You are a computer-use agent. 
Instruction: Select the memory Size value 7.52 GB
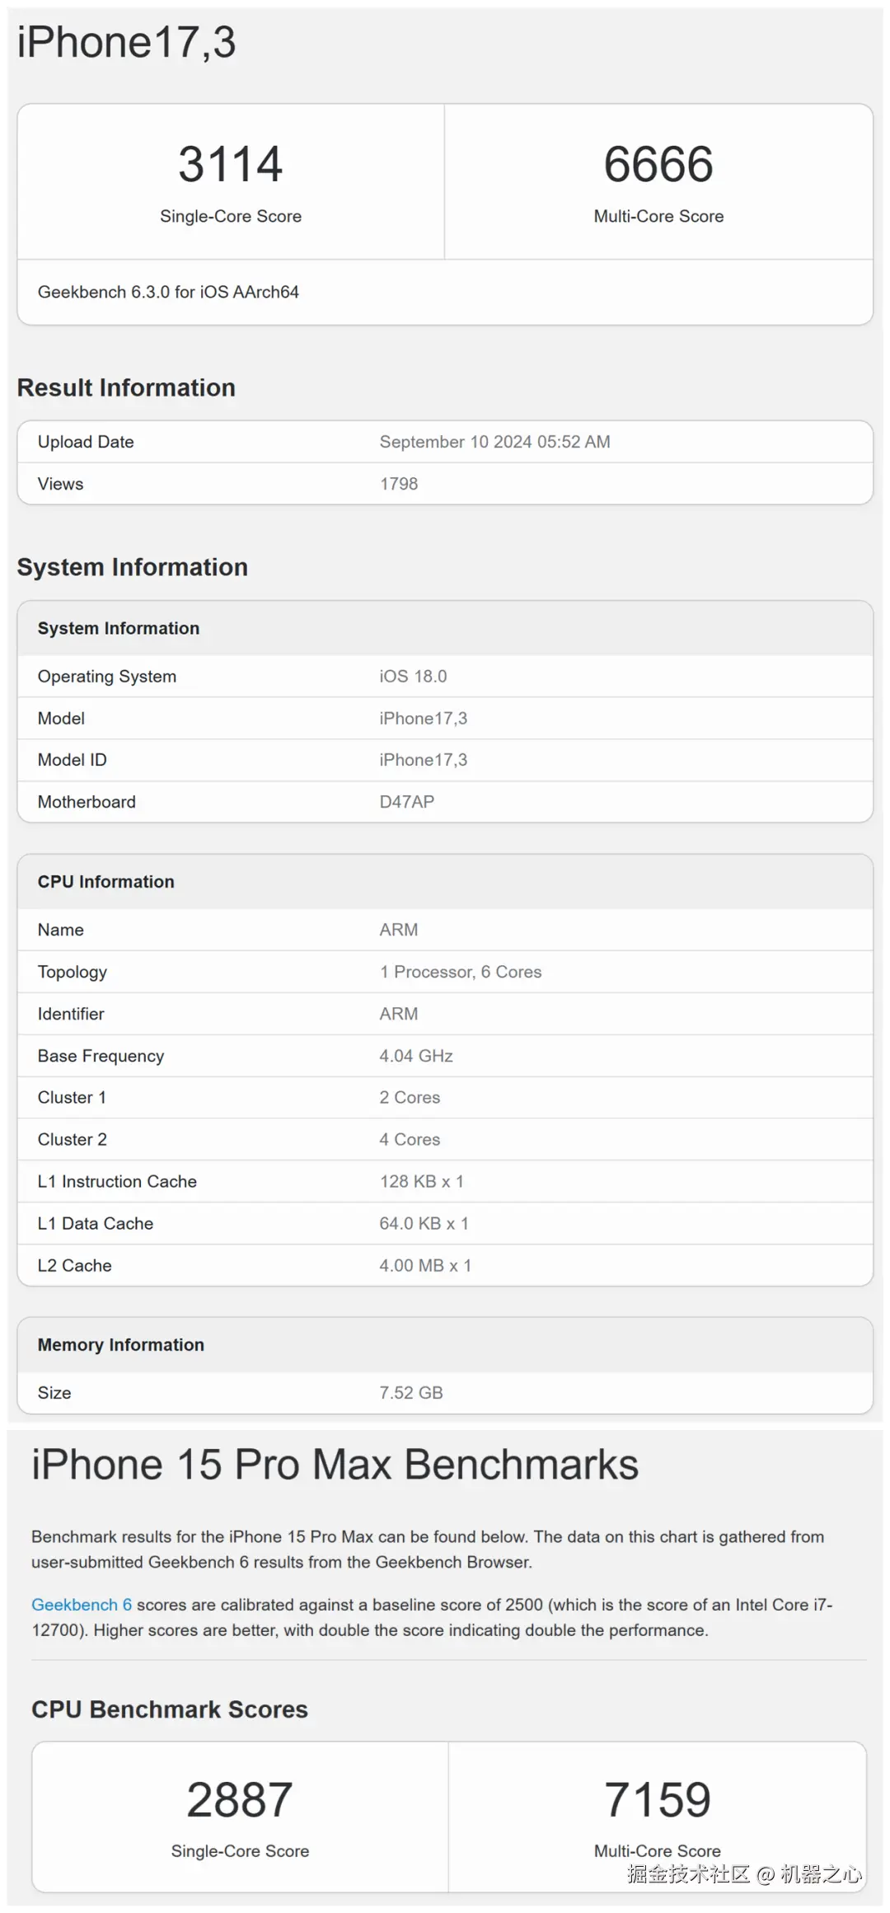pyautogui.click(x=411, y=1393)
